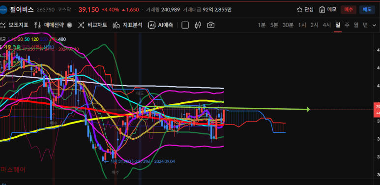Click the blue 매도 sell button
This screenshot has width=380, height=185.
click(367, 10)
